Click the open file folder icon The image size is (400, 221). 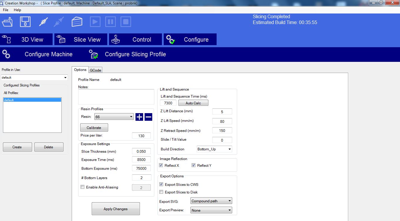[7, 22]
